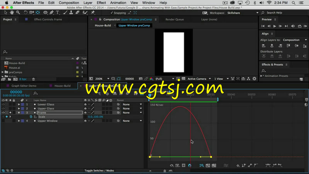Click Align Left edges icon
Screen dimensions: 309x174
tap(263, 46)
